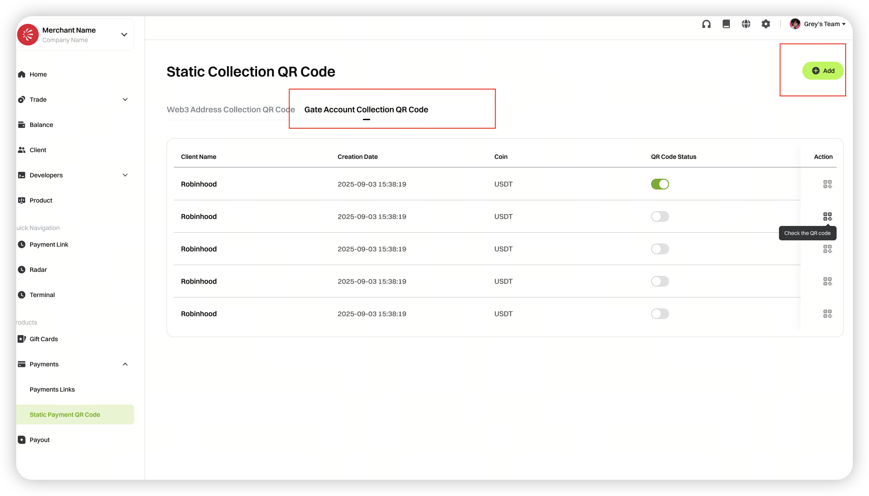This screenshot has height=496, width=869.
Task: Collapse the Payments menu section
Action: tap(125, 364)
